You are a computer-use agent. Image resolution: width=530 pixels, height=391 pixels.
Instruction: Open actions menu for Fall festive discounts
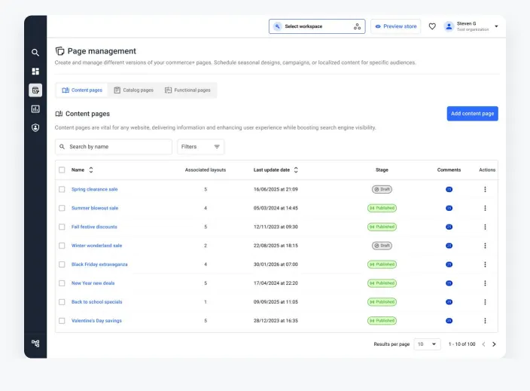pos(485,227)
